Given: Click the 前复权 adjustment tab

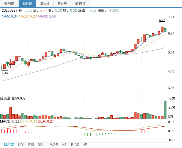Looking at the screenshot, I should coord(80,4).
